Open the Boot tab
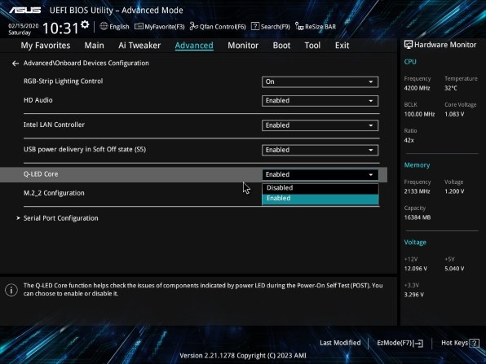The height and width of the screenshot is (364, 486). 281,46
